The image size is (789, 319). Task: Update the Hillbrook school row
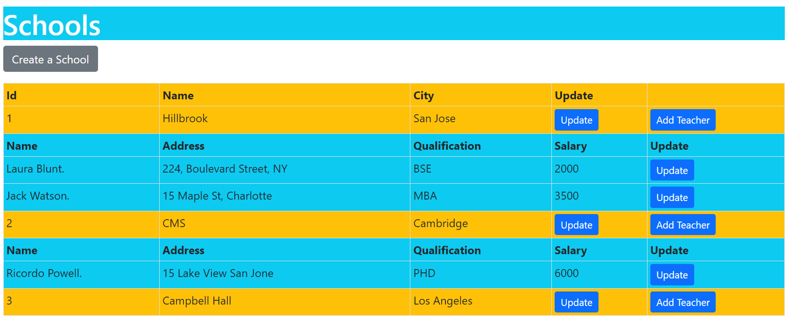(576, 120)
